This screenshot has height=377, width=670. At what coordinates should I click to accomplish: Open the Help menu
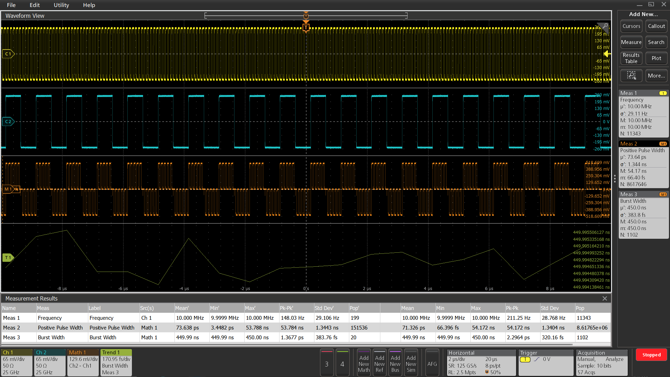pos(89,5)
